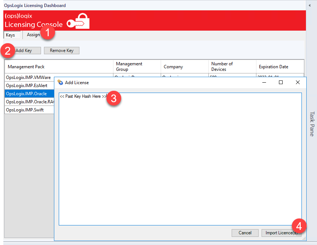Close the Add License dialog
Screen dimensions: 317x245
[x=297, y=82]
